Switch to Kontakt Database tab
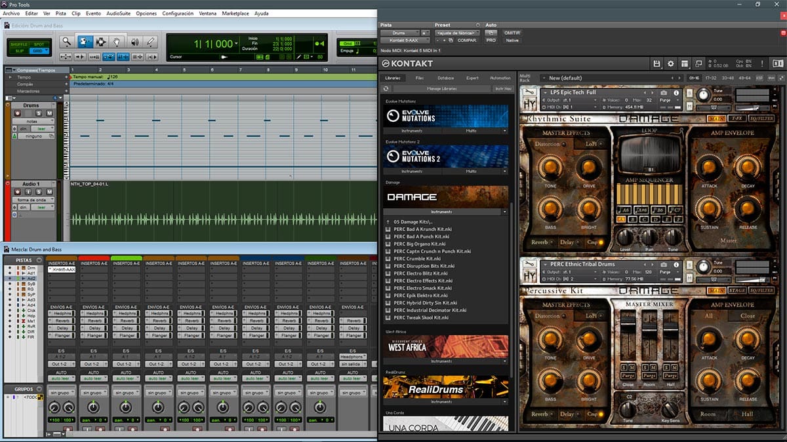The image size is (787, 442). tap(445, 78)
